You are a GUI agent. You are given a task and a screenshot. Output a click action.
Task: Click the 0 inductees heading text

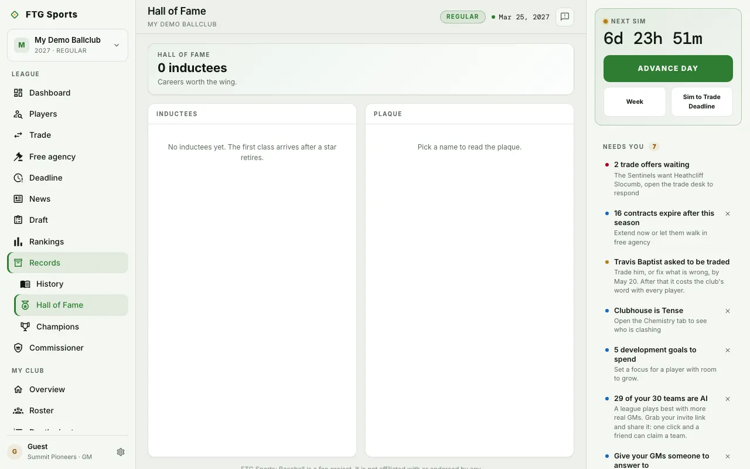click(192, 68)
